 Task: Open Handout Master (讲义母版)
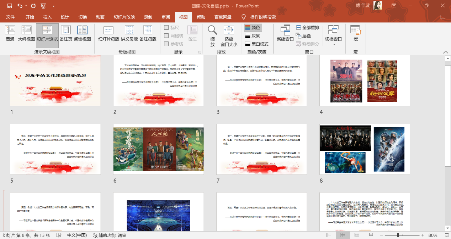pyautogui.click(x=129, y=34)
